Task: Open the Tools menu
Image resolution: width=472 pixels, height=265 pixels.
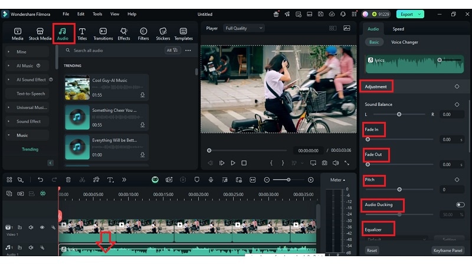Action: point(97,14)
